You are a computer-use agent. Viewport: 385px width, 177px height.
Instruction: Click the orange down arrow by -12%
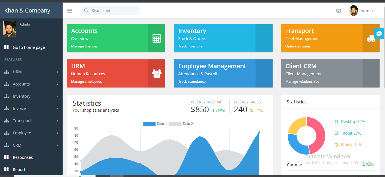[252, 111]
